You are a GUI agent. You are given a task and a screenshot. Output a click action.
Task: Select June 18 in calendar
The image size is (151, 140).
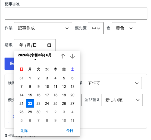point(55,95)
